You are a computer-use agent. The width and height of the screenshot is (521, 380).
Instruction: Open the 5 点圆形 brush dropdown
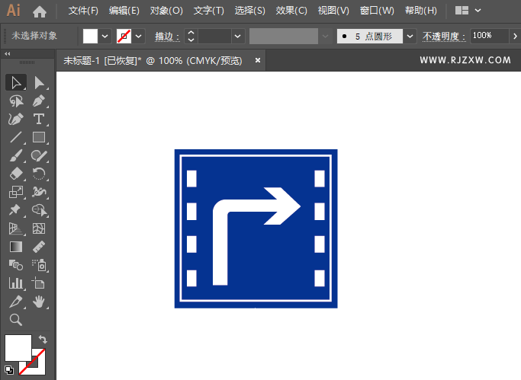coord(410,36)
